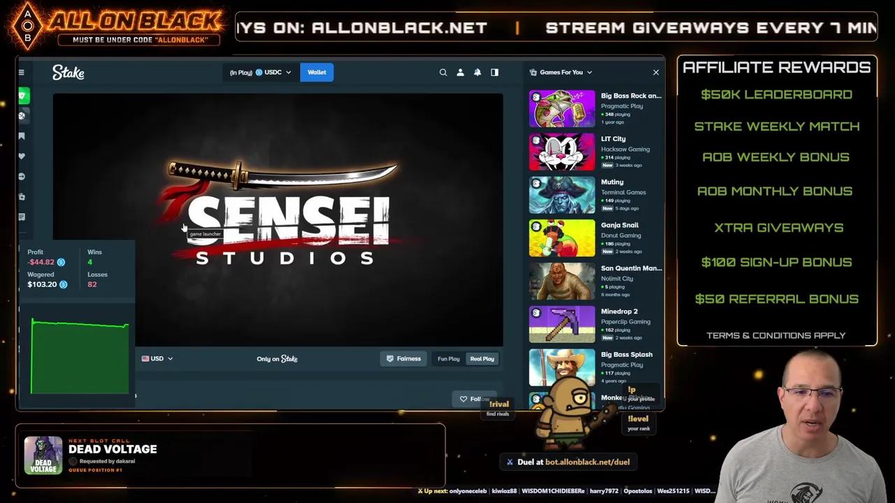Click the Stake logo

[x=69, y=73]
